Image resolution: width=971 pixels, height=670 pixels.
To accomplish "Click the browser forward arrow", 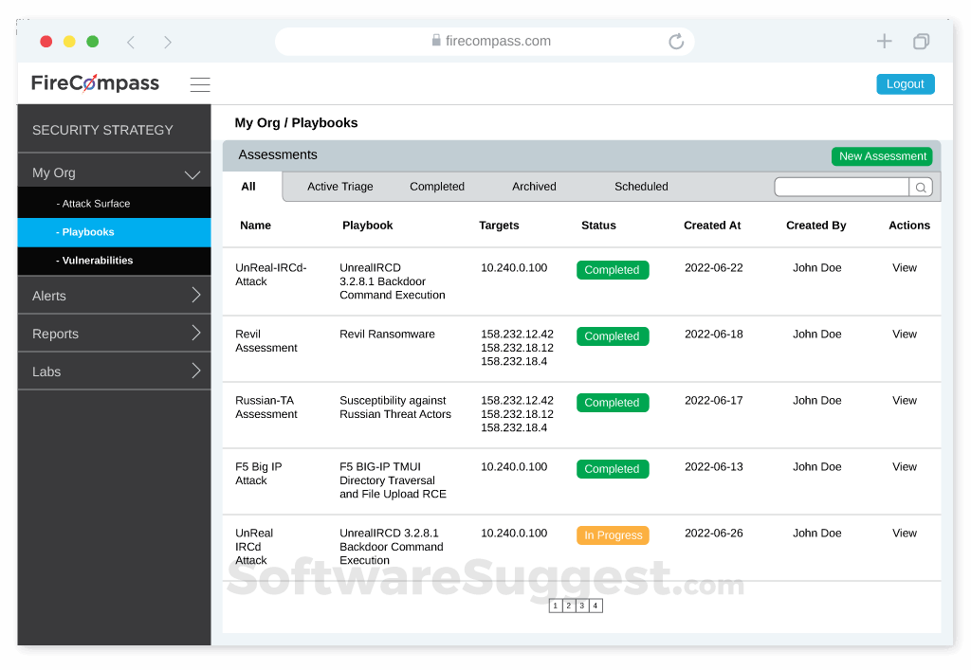I will pyautogui.click(x=168, y=42).
